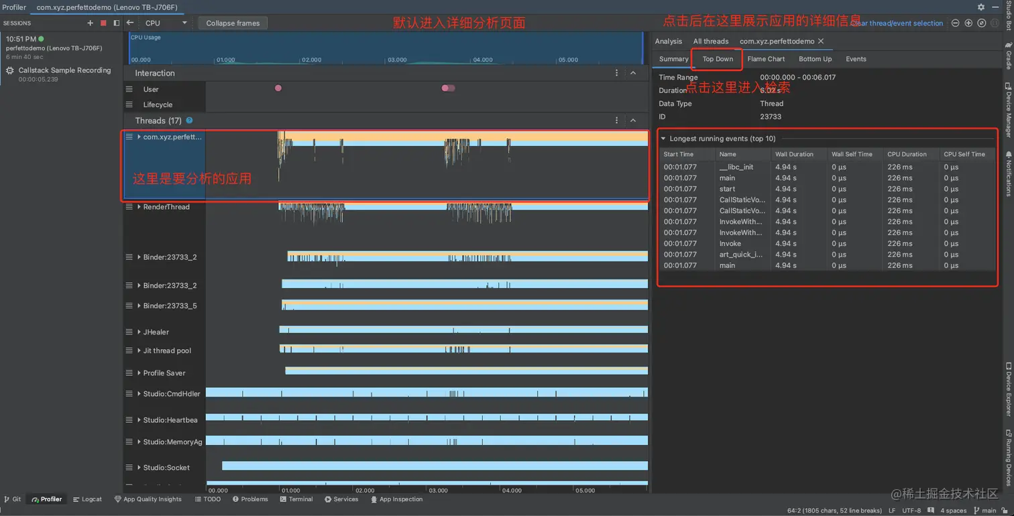Open the Threads help icon
The width and height of the screenshot is (1014, 516).
click(x=189, y=121)
